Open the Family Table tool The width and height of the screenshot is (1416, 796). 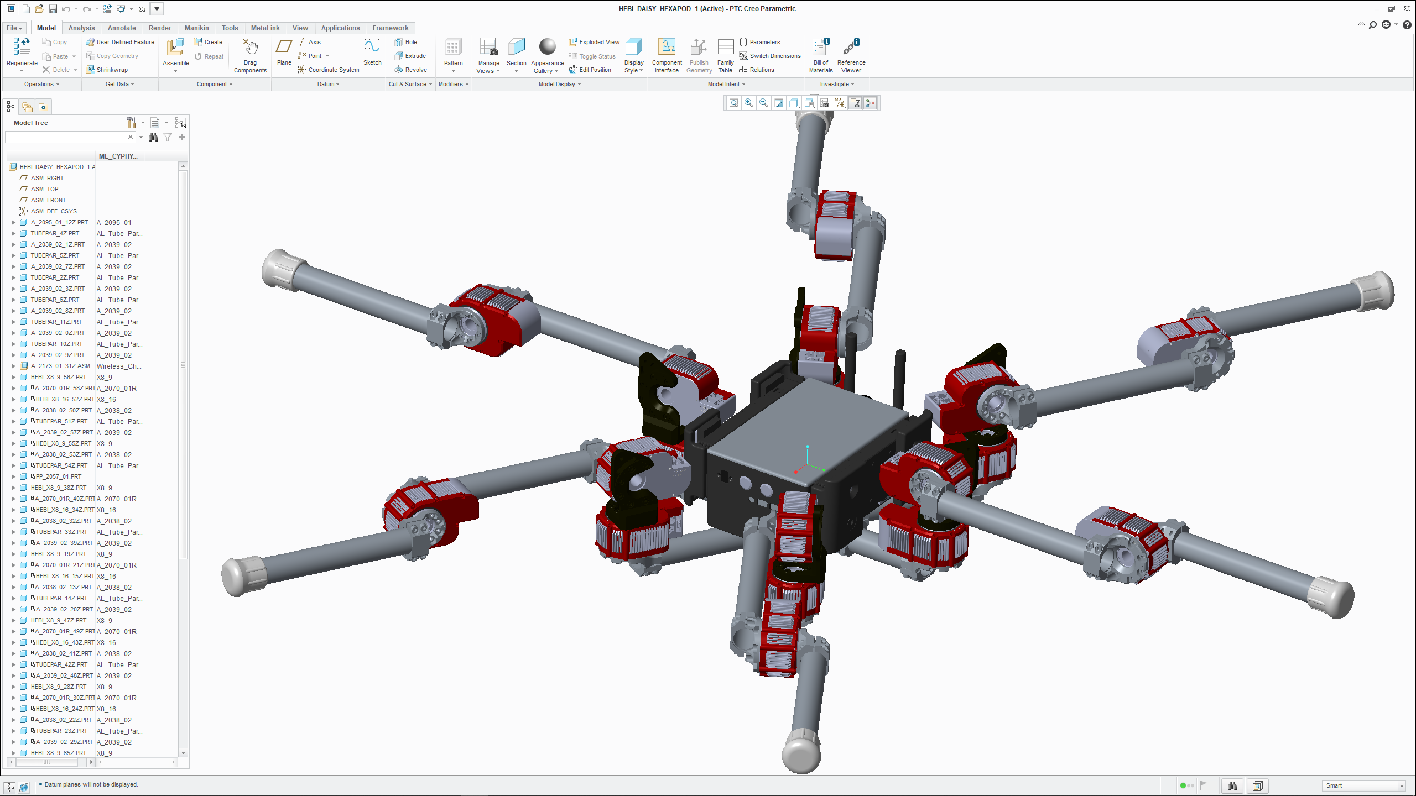coord(725,48)
